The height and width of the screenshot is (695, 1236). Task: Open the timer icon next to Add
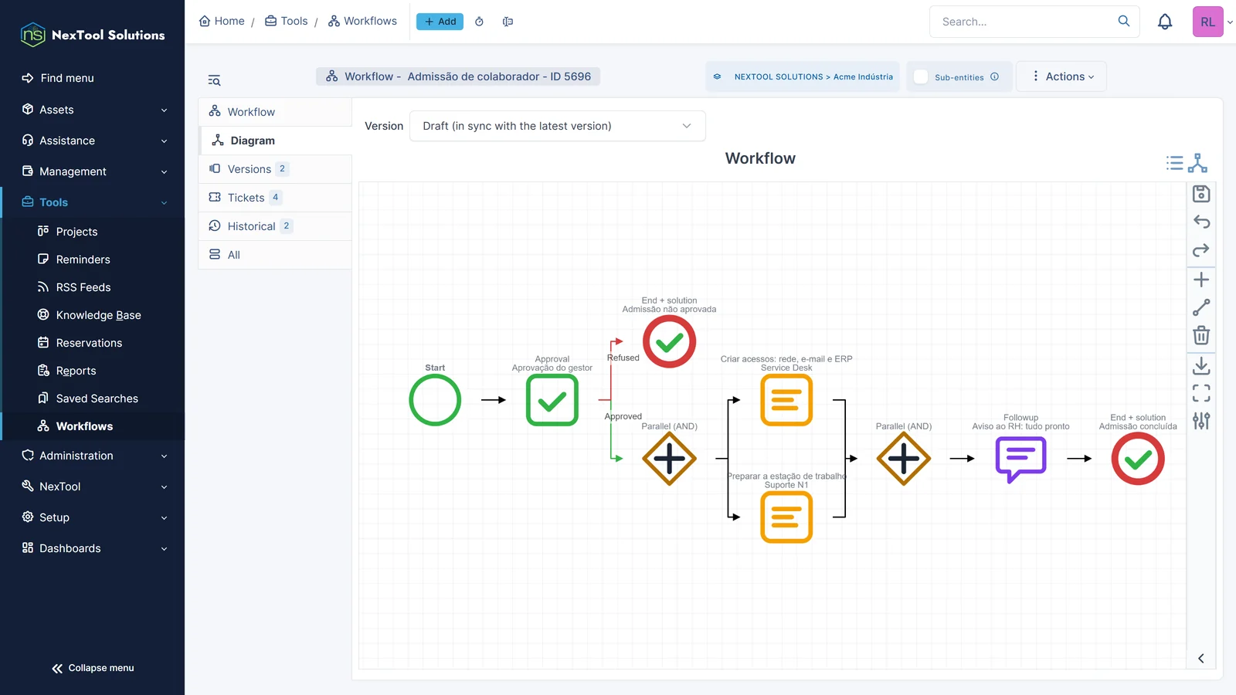pyautogui.click(x=479, y=22)
